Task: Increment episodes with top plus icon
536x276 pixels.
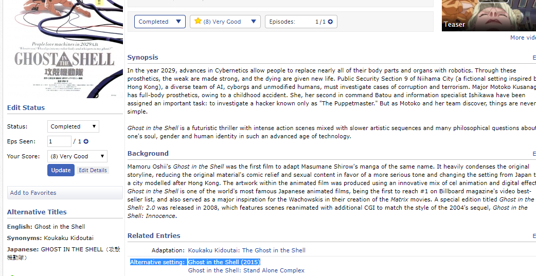Action: point(330,22)
